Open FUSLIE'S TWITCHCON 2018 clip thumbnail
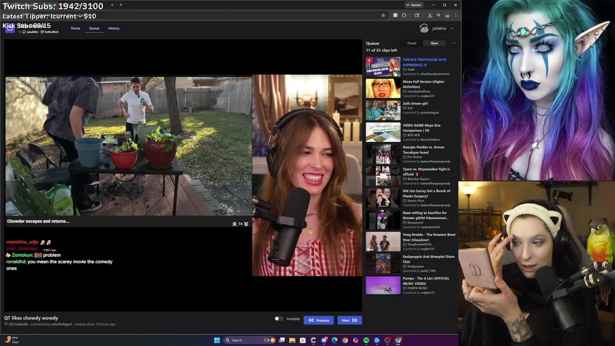This screenshot has width=615, height=346. pyautogui.click(x=383, y=67)
